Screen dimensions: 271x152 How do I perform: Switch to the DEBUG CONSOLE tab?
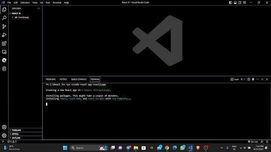coord(79,79)
